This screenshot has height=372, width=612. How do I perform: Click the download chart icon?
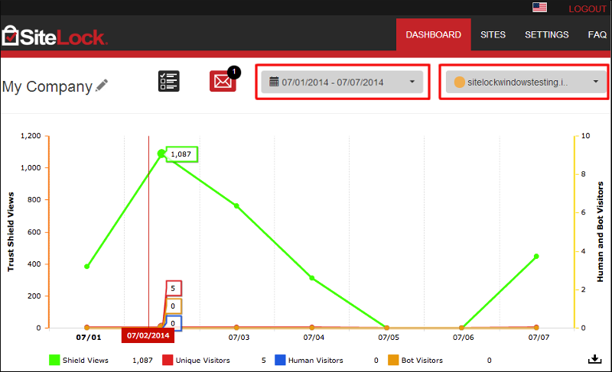click(594, 360)
